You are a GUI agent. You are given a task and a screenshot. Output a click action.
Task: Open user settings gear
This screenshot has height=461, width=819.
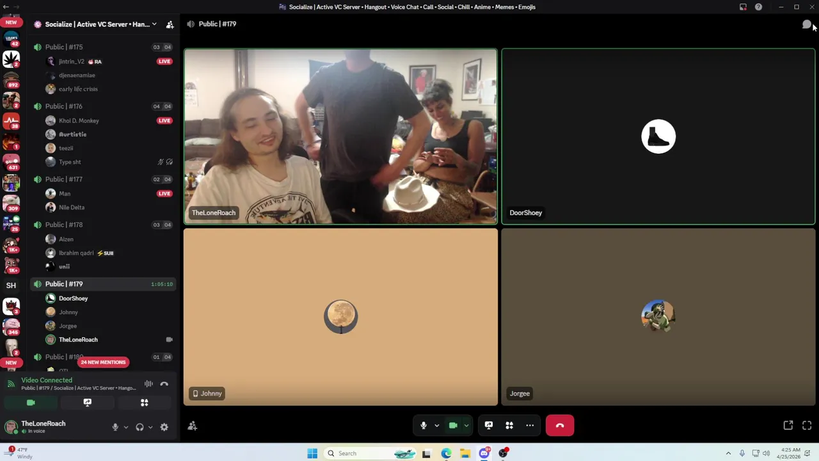164,427
